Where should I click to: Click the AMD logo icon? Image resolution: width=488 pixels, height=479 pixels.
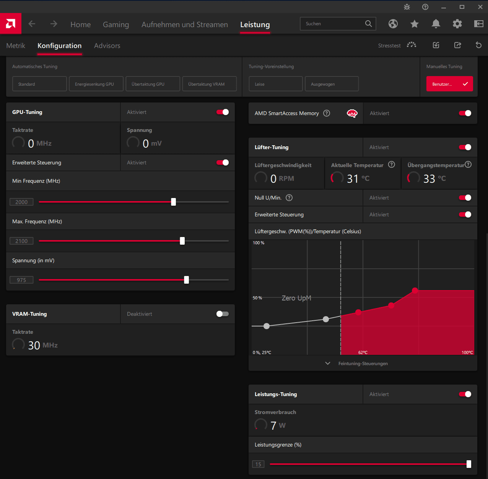(11, 24)
